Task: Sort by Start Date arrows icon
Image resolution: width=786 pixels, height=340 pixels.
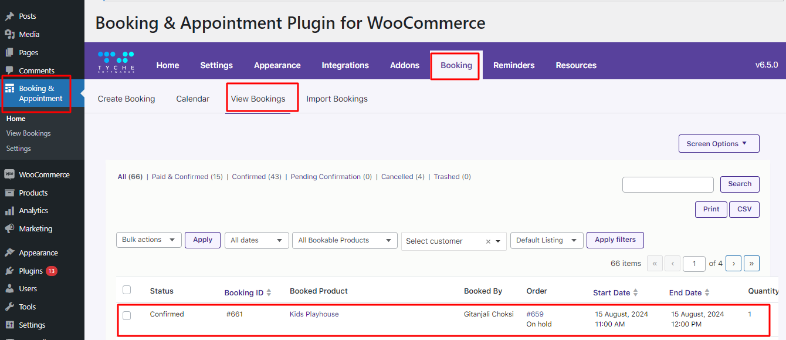Action: pyautogui.click(x=635, y=292)
